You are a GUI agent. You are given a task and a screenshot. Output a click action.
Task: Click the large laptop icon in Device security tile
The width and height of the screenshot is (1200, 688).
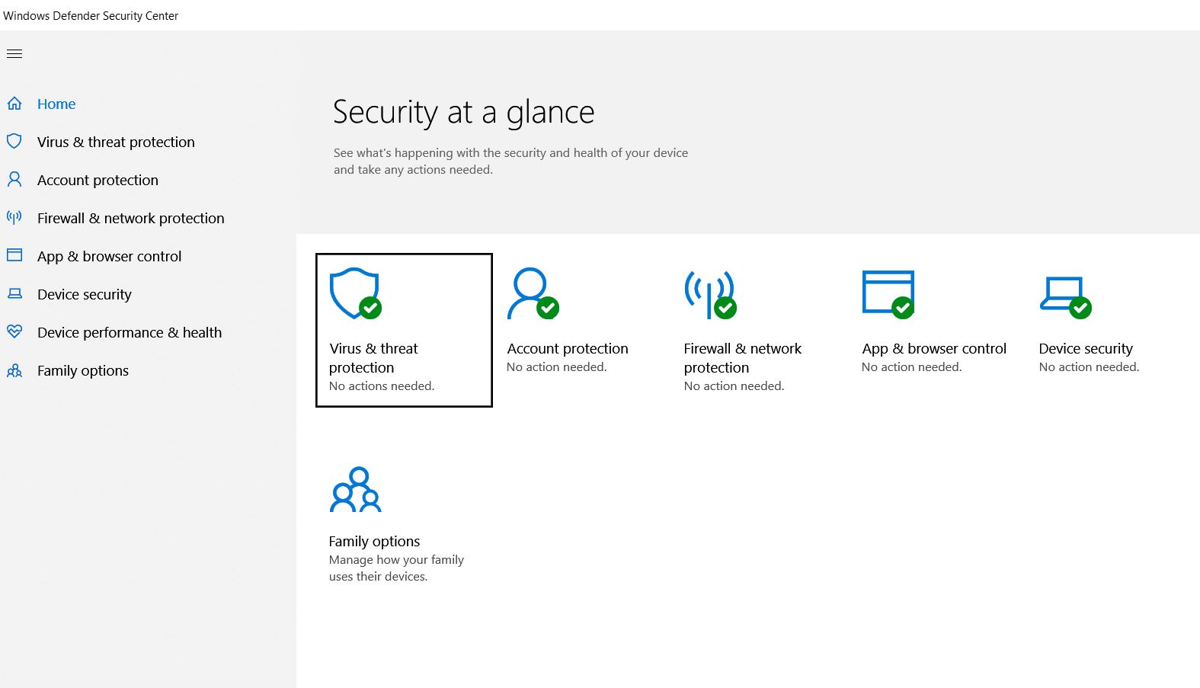(1065, 297)
